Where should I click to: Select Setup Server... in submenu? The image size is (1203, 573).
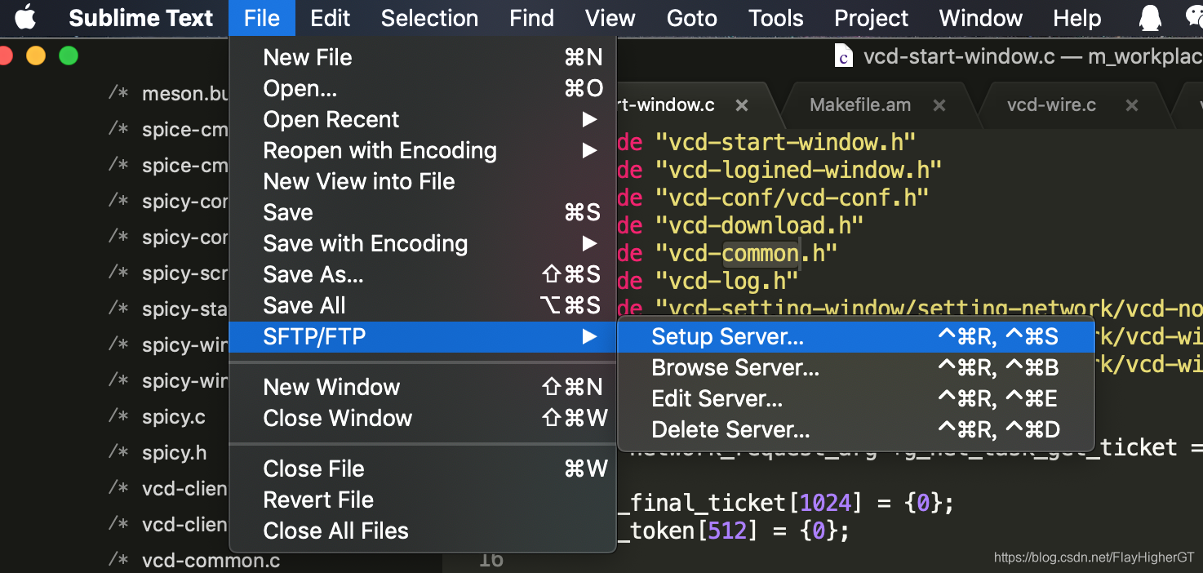[x=856, y=336]
